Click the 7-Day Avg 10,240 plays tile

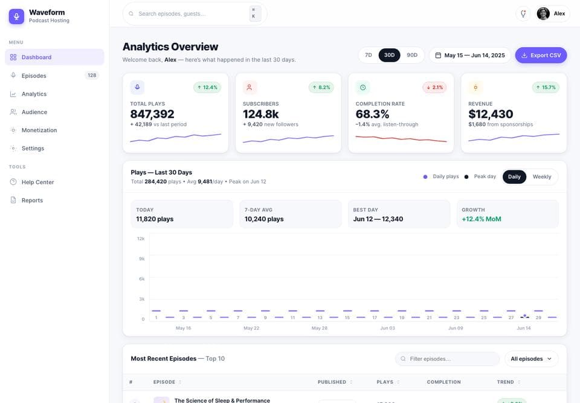tap(291, 214)
